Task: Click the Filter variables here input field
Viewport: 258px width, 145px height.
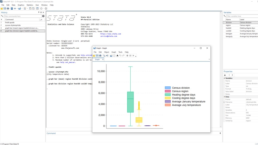Action: click(242, 16)
